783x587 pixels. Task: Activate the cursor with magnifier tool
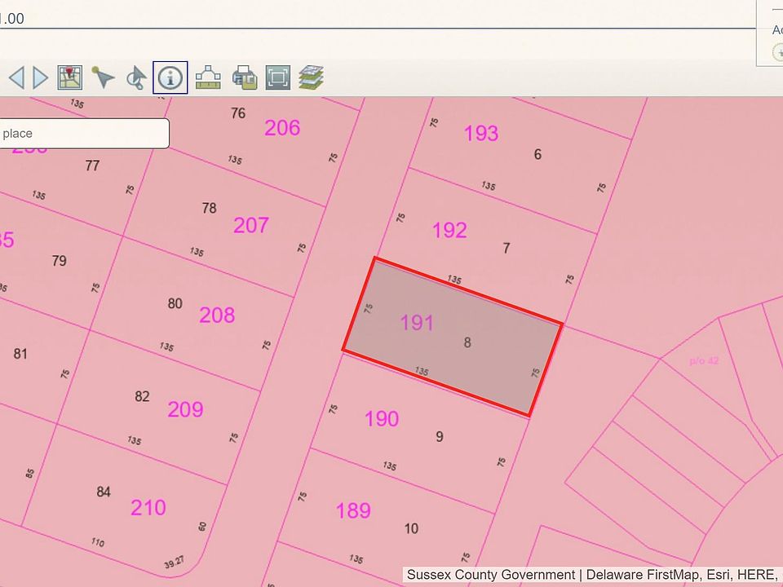click(x=135, y=78)
